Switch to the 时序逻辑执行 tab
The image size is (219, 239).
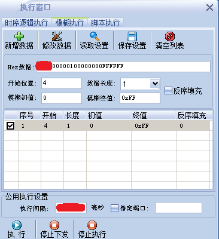pyautogui.click(x=26, y=23)
